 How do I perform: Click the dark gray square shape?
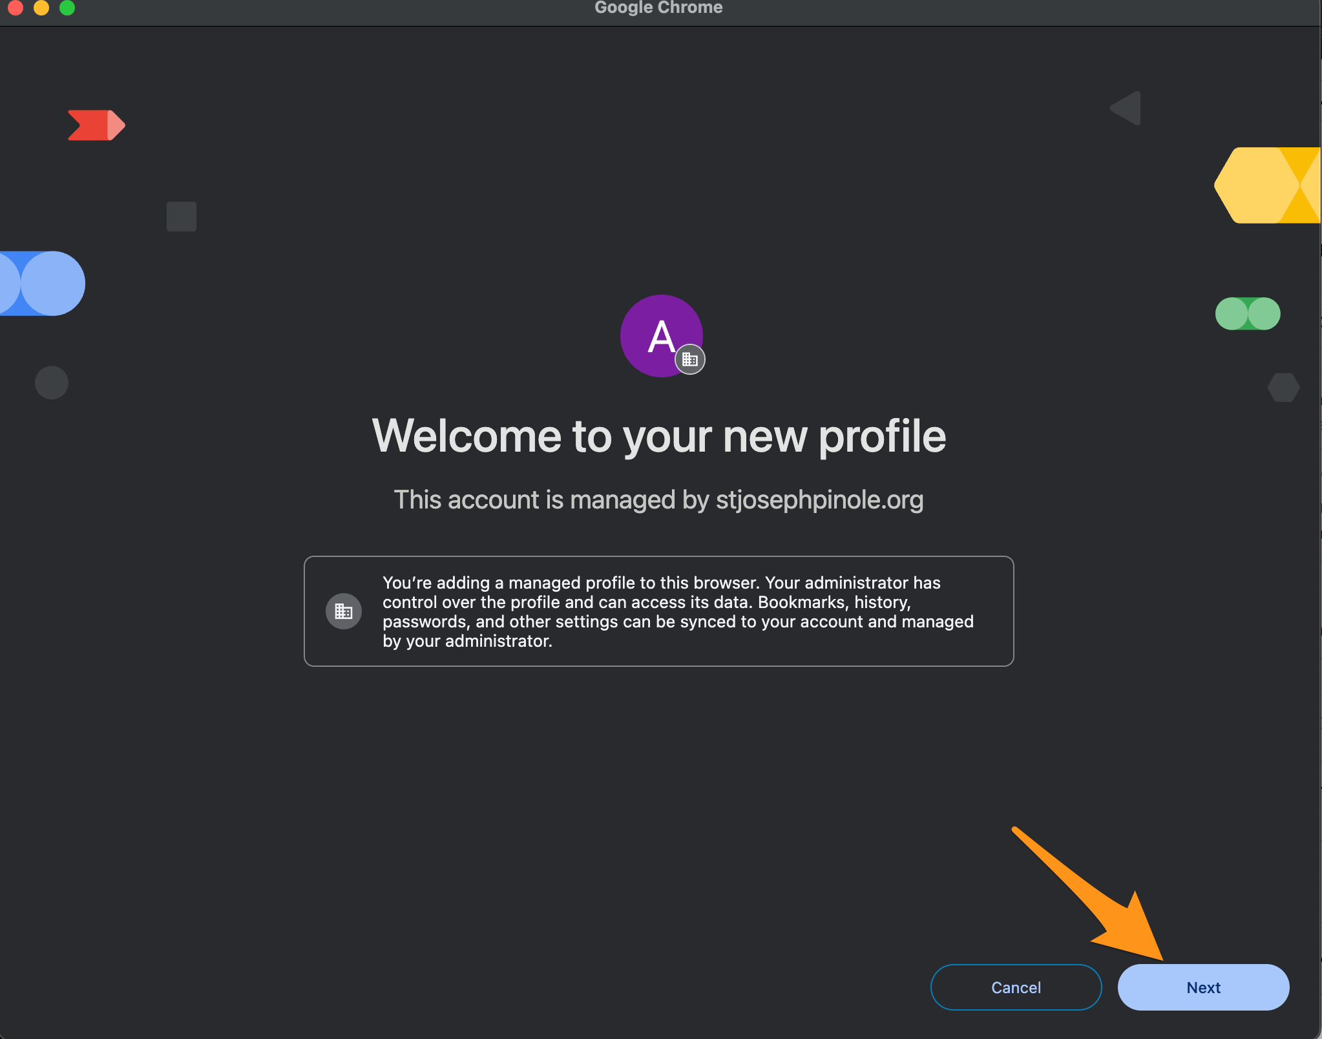point(182,216)
